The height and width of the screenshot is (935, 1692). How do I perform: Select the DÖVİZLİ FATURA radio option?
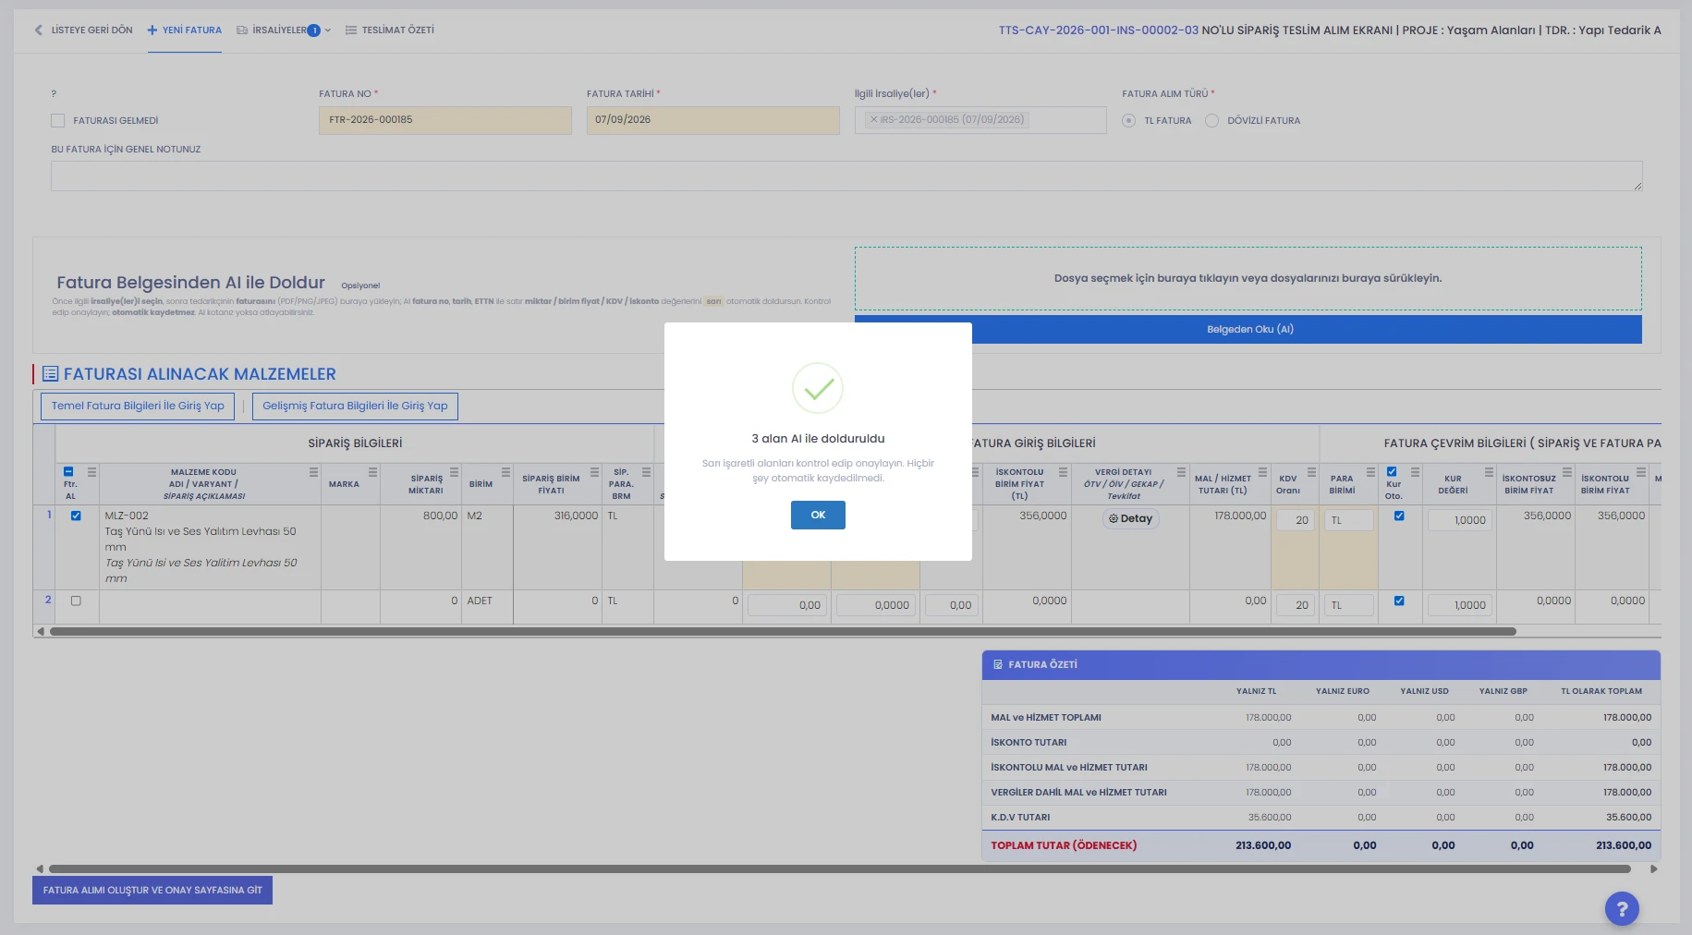[1212, 121]
